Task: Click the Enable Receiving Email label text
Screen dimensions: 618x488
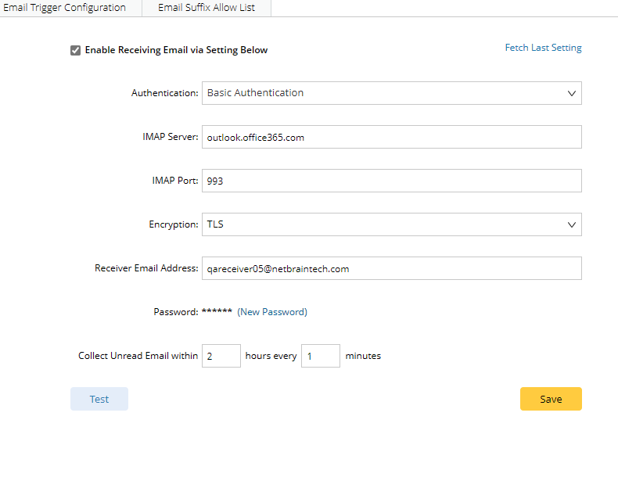Action: coord(176,50)
